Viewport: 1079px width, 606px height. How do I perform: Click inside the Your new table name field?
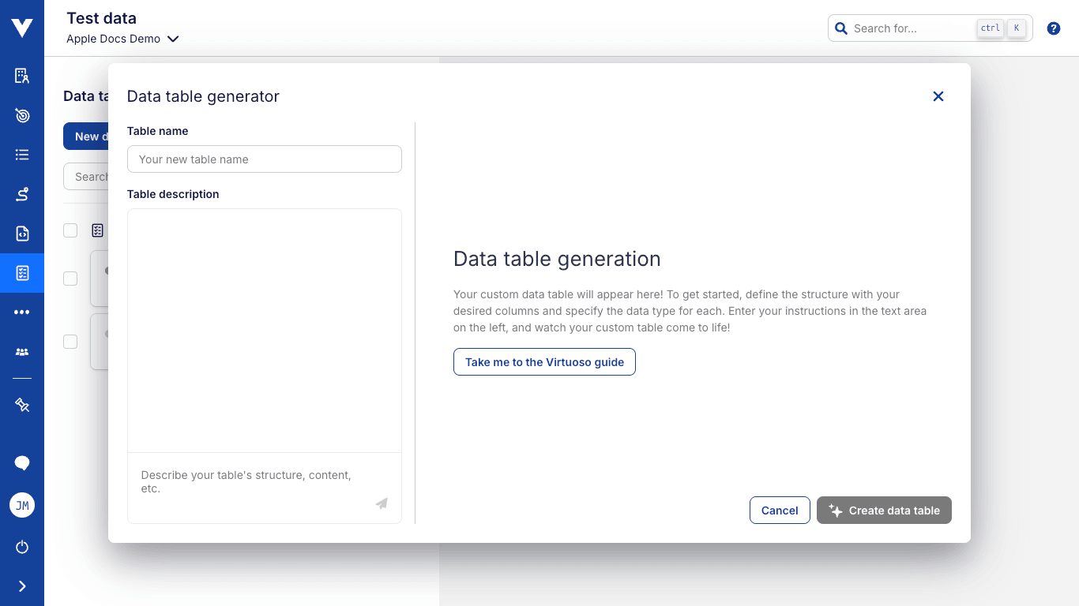point(264,159)
